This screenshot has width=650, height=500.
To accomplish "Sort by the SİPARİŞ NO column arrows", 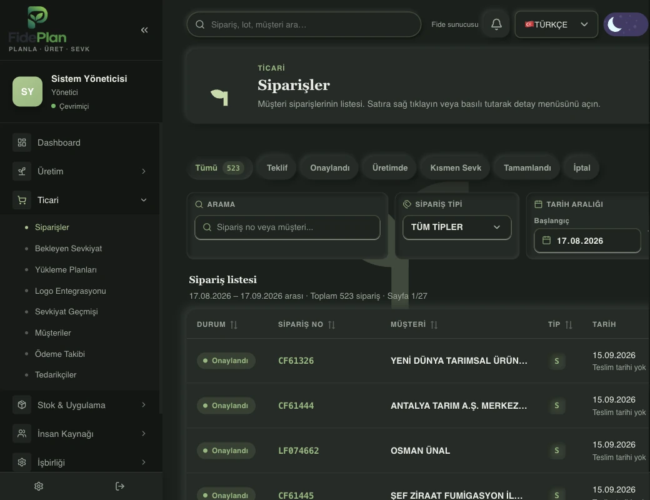I will [x=331, y=324].
